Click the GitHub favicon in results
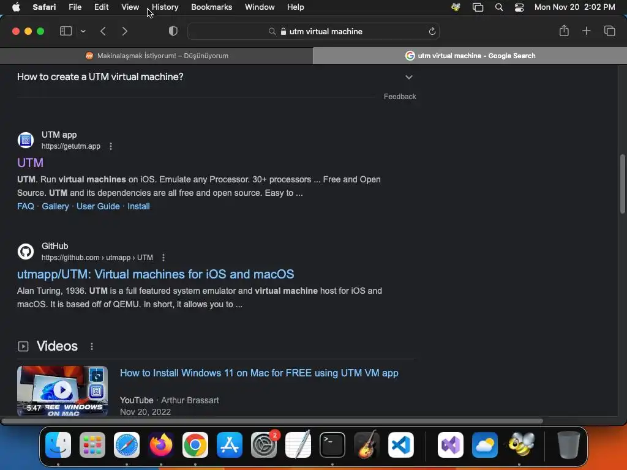Screen dimensions: 627x470 (x=26, y=252)
